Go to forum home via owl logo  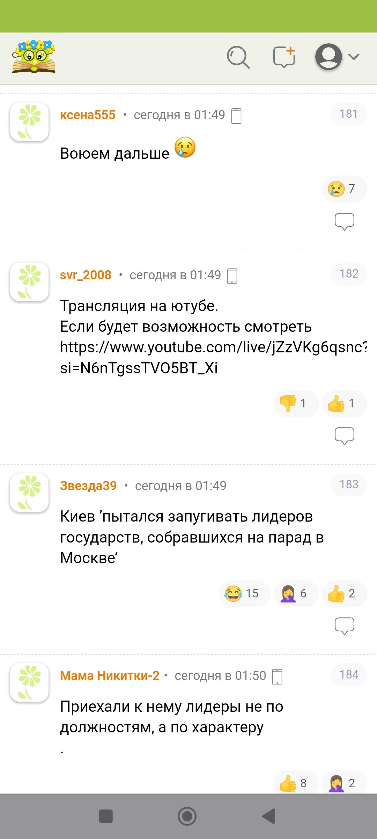tap(34, 57)
